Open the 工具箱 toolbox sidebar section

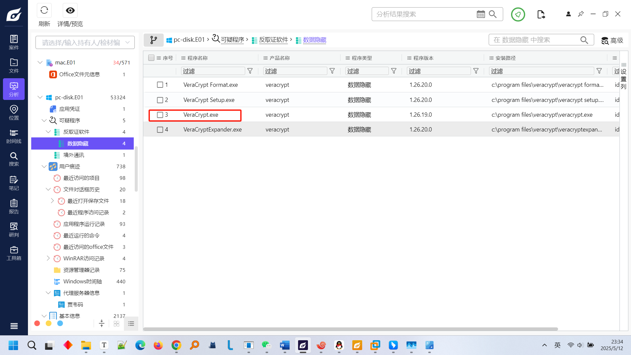(14, 253)
